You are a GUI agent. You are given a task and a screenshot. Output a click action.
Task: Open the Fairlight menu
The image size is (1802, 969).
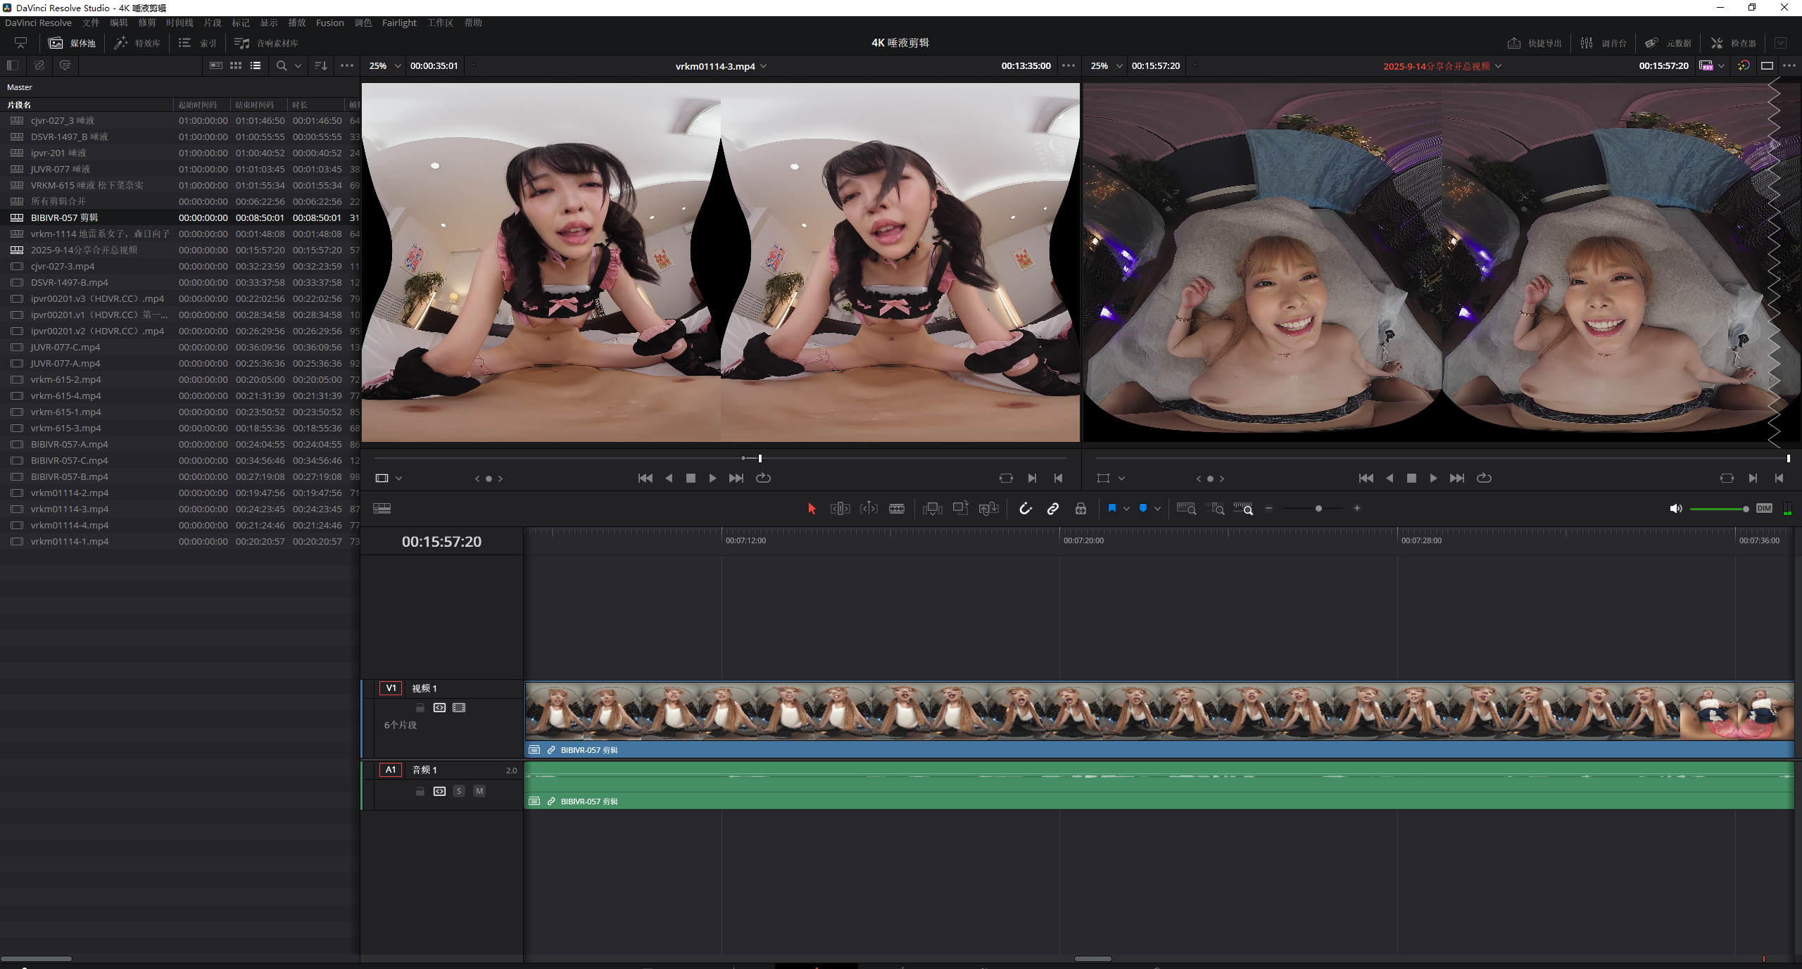[399, 23]
